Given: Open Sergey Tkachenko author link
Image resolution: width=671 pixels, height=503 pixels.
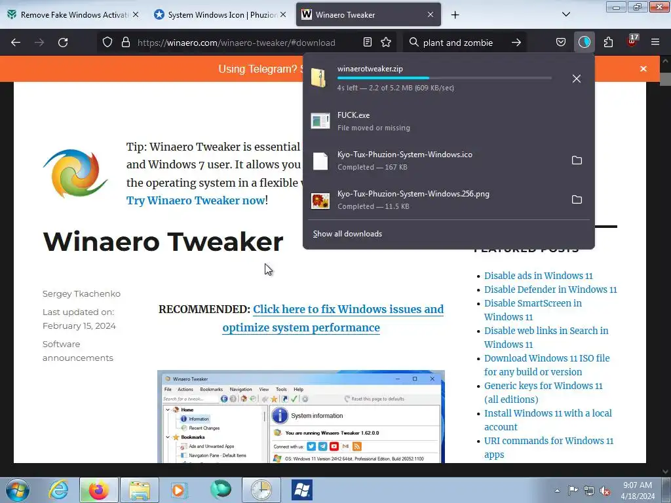Looking at the screenshot, I should pos(81,294).
